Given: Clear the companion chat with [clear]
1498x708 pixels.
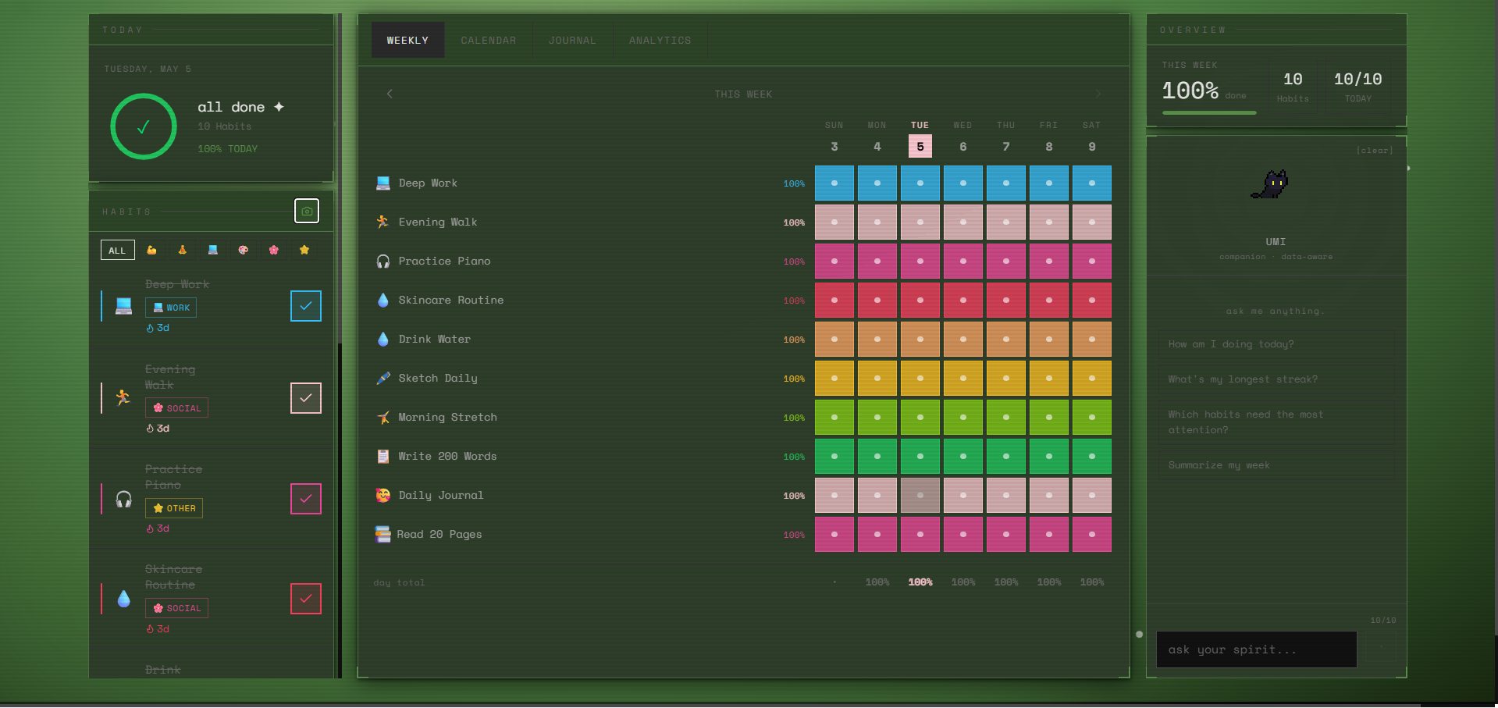Looking at the screenshot, I should [1375, 150].
